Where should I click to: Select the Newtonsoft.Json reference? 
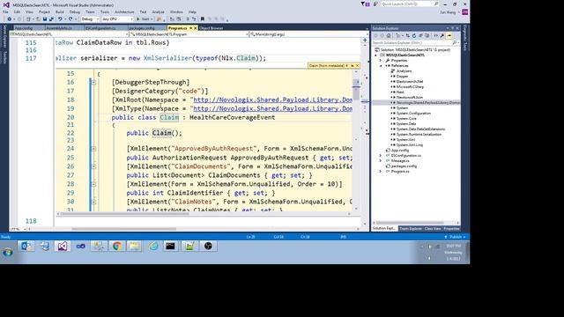point(409,98)
